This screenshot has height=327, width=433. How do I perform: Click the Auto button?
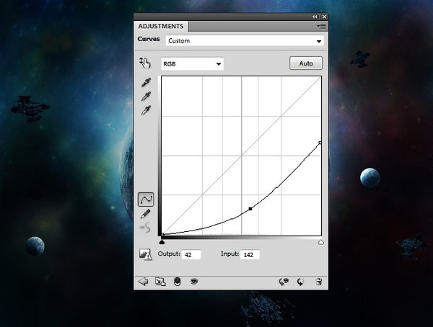click(306, 63)
